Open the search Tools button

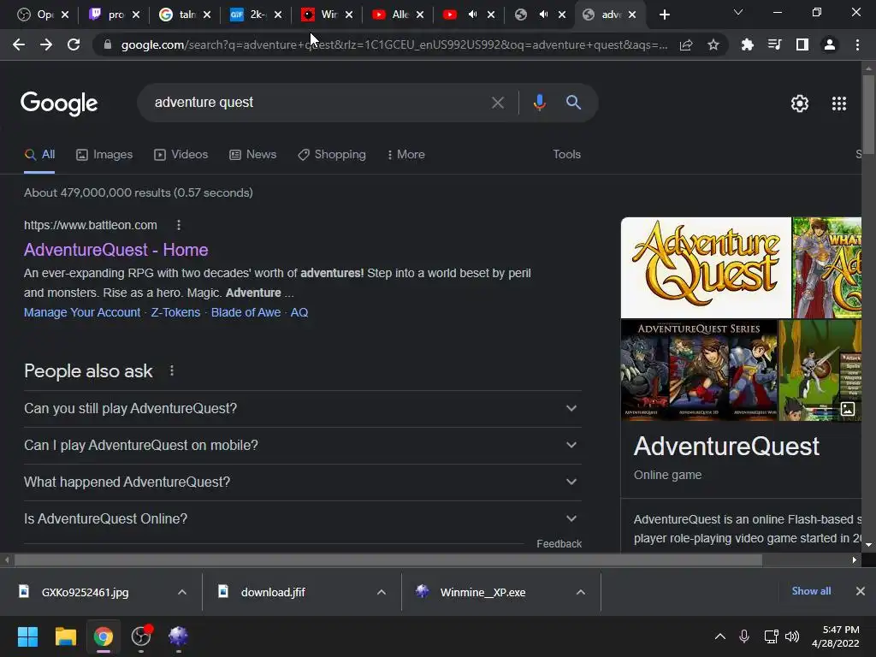pyautogui.click(x=566, y=155)
